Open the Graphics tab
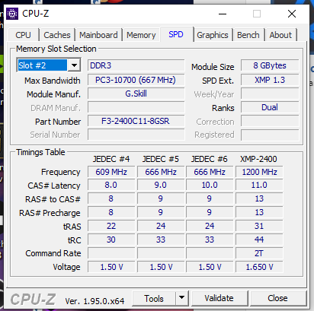The height and width of the screenshot is (311, 314). click(x=213, y=35)
